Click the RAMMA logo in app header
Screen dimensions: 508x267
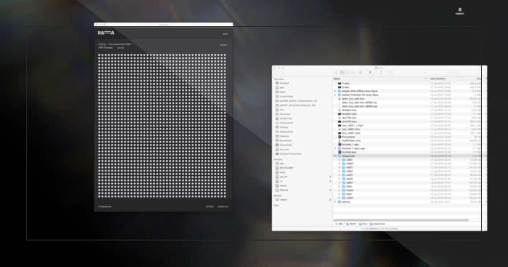[x=107, y=33]
